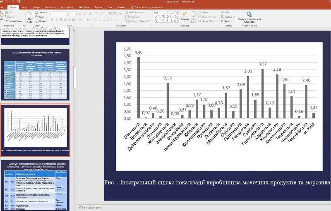
Task: Open the Section dropdown menu
Action: point(43,21)
